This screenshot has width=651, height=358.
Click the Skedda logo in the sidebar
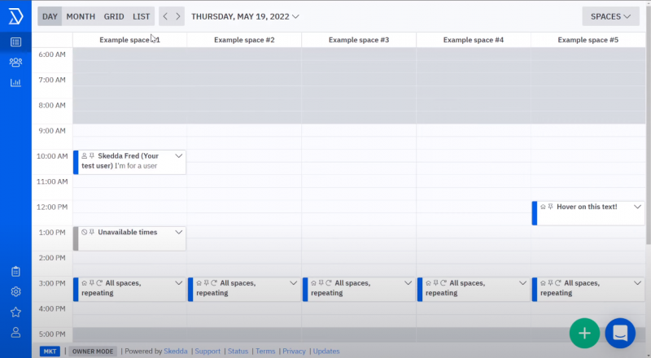pyautogui.click(x=15, y=15)
